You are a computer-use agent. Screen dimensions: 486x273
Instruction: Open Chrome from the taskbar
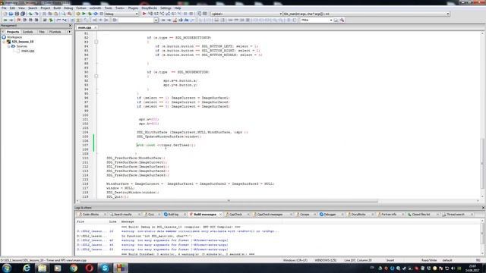(74, 268)
